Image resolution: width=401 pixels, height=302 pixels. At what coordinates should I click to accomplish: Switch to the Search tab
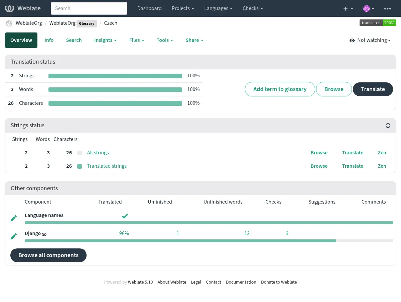pos(74,40)
